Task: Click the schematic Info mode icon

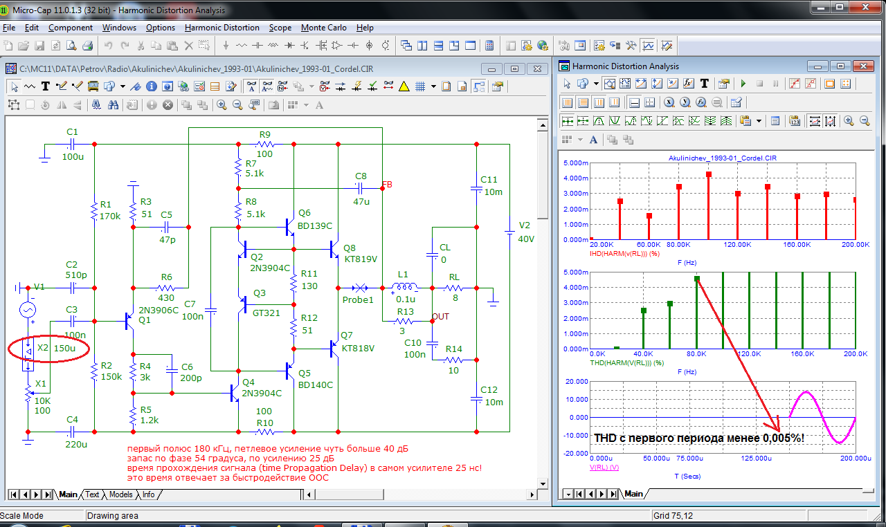Action: coord(150,86)
